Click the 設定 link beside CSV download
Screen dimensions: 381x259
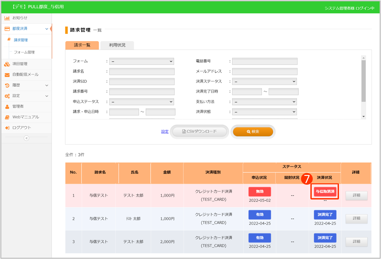click(165, 132)
